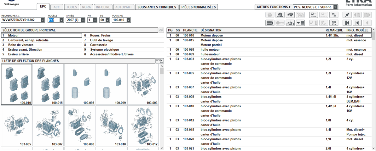
Task: Select Carburant, echap. refroidis. group
Action: coord(42,40)
